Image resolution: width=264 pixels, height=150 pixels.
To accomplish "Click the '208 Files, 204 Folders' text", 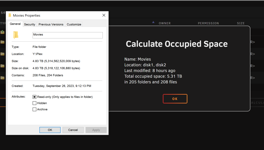I will pos(48,75).
